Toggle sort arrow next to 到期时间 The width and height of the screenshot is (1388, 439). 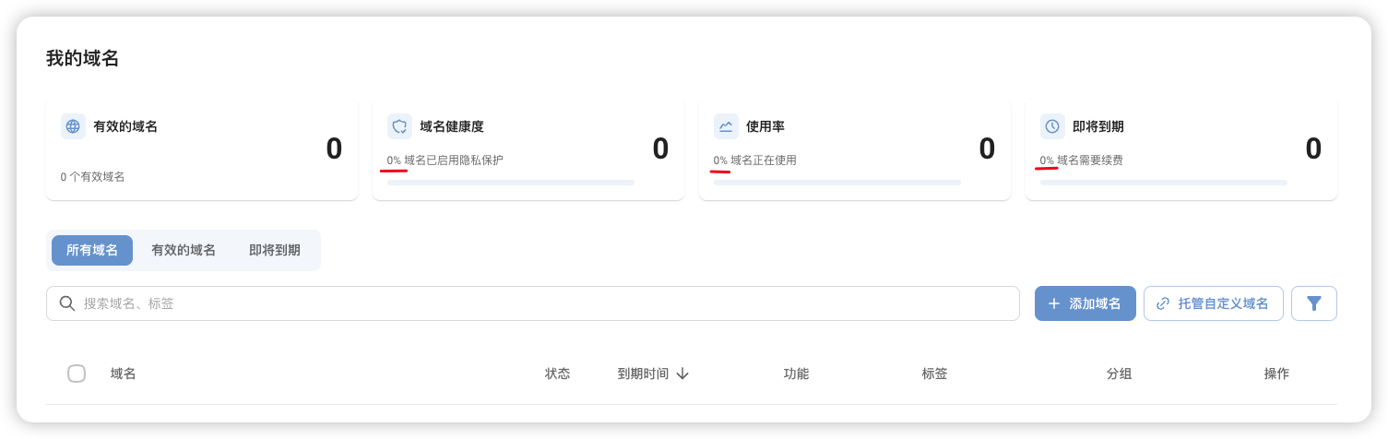pos(682,374)
